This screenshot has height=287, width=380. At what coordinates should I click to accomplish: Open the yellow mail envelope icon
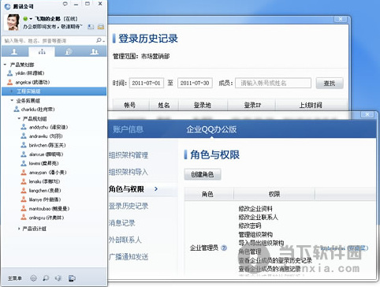click(101, 27)
